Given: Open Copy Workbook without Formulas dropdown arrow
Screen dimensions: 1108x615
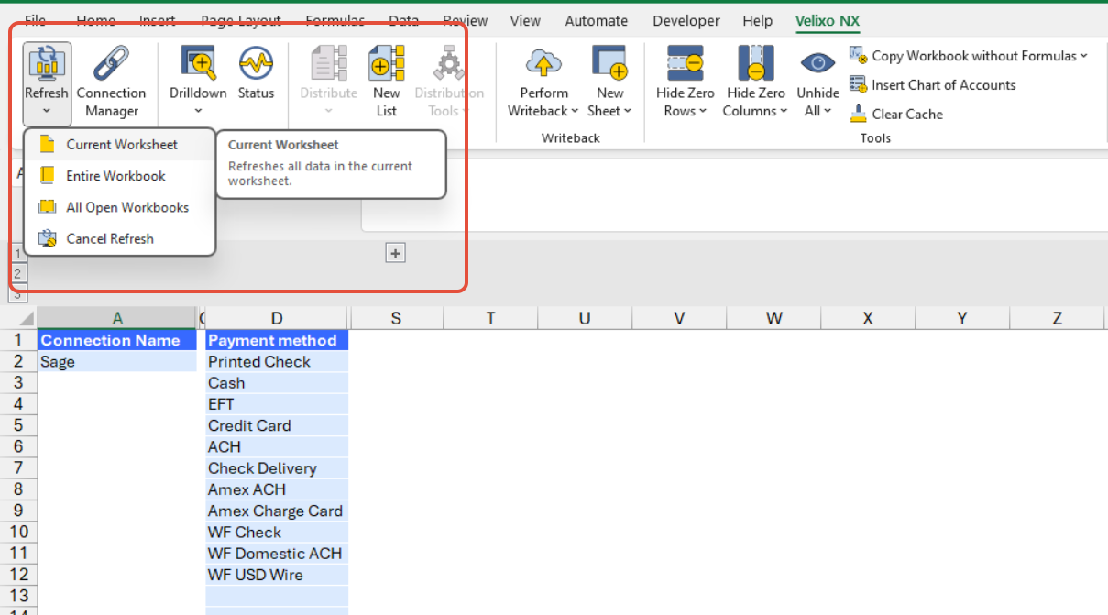Looking at the screenshot, I should (1083, 56).
